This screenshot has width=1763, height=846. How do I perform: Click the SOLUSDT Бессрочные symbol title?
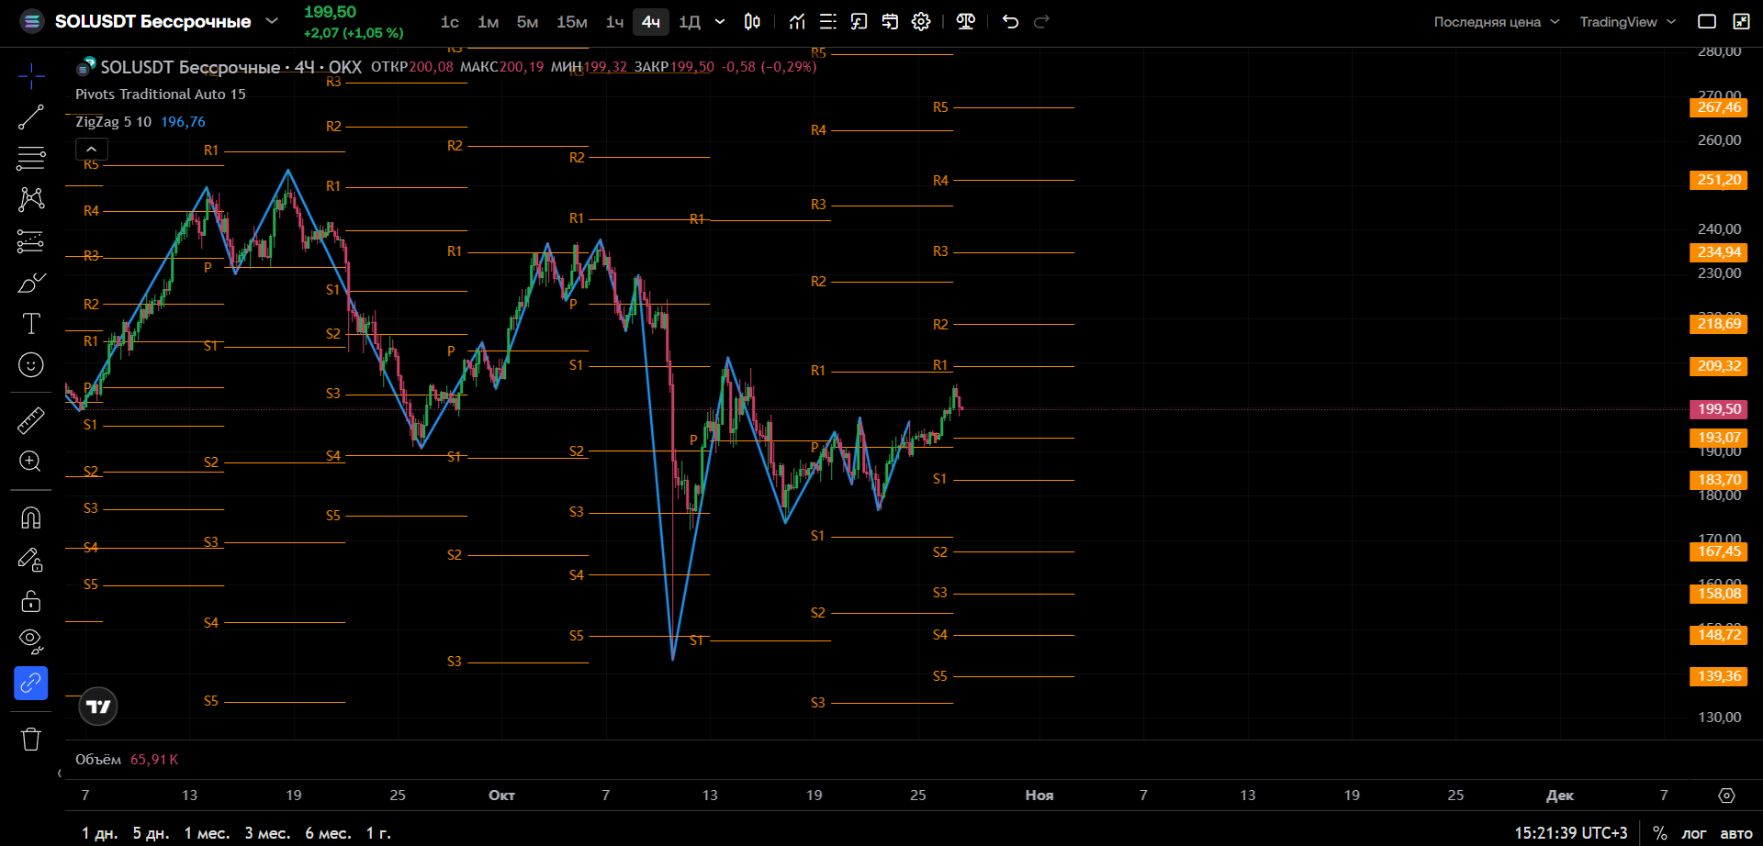pyautogui.click(x=152, y=21)
